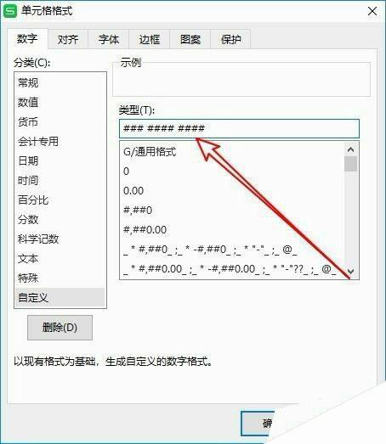
Task: Switch to the 图案 tab
Action: pos(190,39)
